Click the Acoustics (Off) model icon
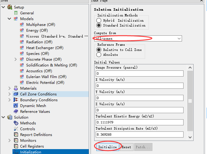 [22, 71]
